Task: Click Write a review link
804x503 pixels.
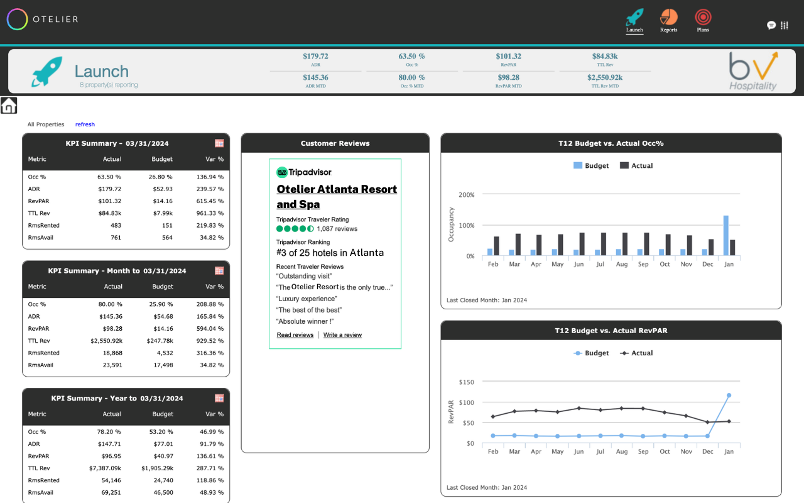Action: 342,335
